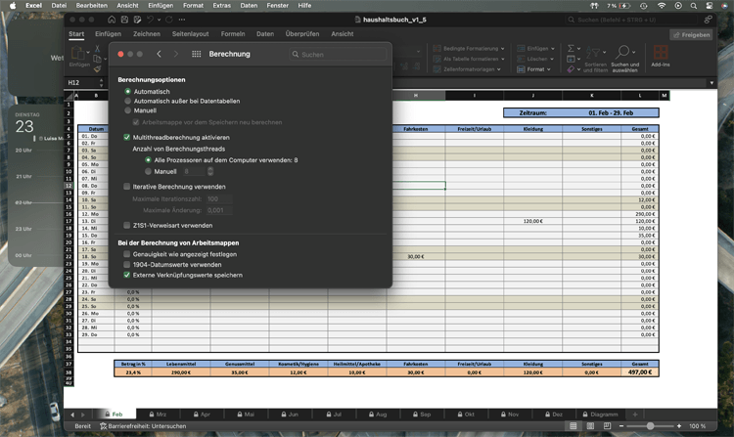The width and height of the screenshot is (734, 437).
Task: Disable Multithreadberechnung aktivieren checkbox
Action: click(127, 138)
